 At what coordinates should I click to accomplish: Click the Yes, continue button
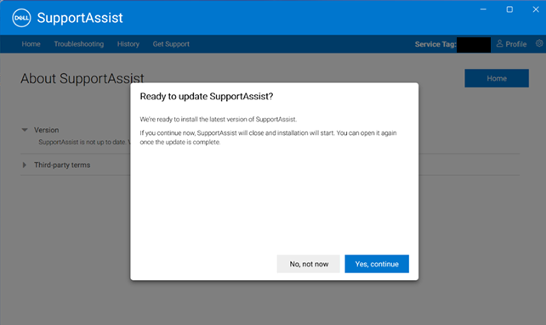point(377,264)
